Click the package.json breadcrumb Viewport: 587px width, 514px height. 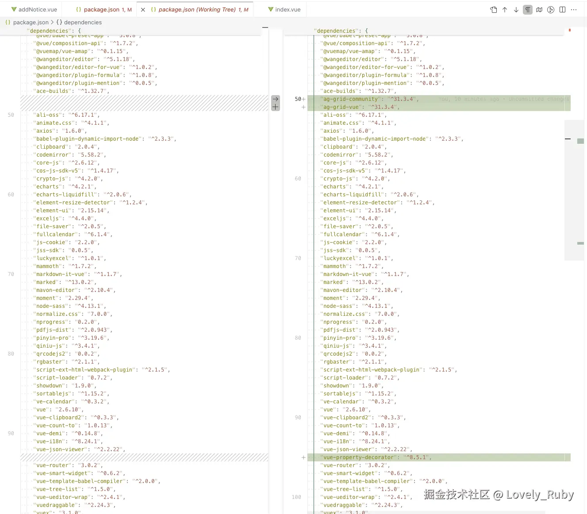(x=31, y=22)
